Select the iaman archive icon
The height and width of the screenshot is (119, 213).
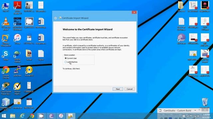click(x=29, y=55)
